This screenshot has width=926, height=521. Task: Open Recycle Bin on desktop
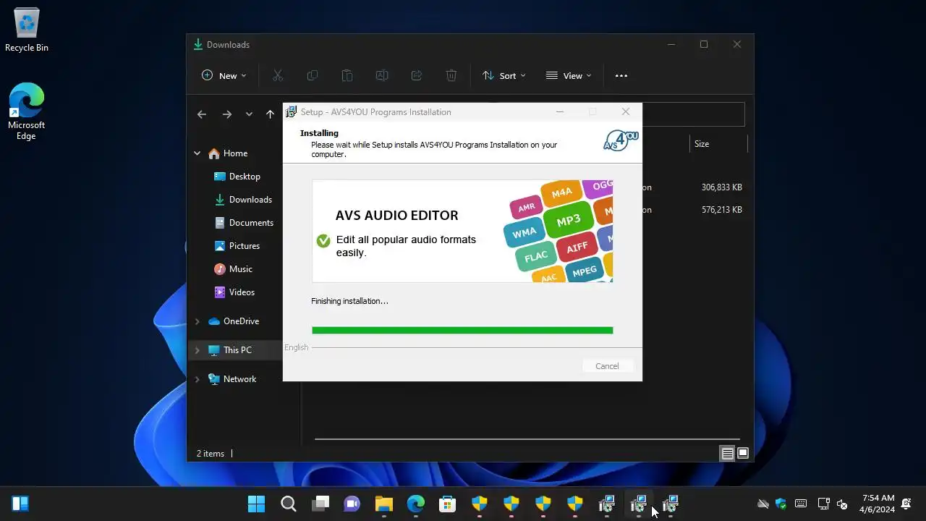(x=27, y=30)
